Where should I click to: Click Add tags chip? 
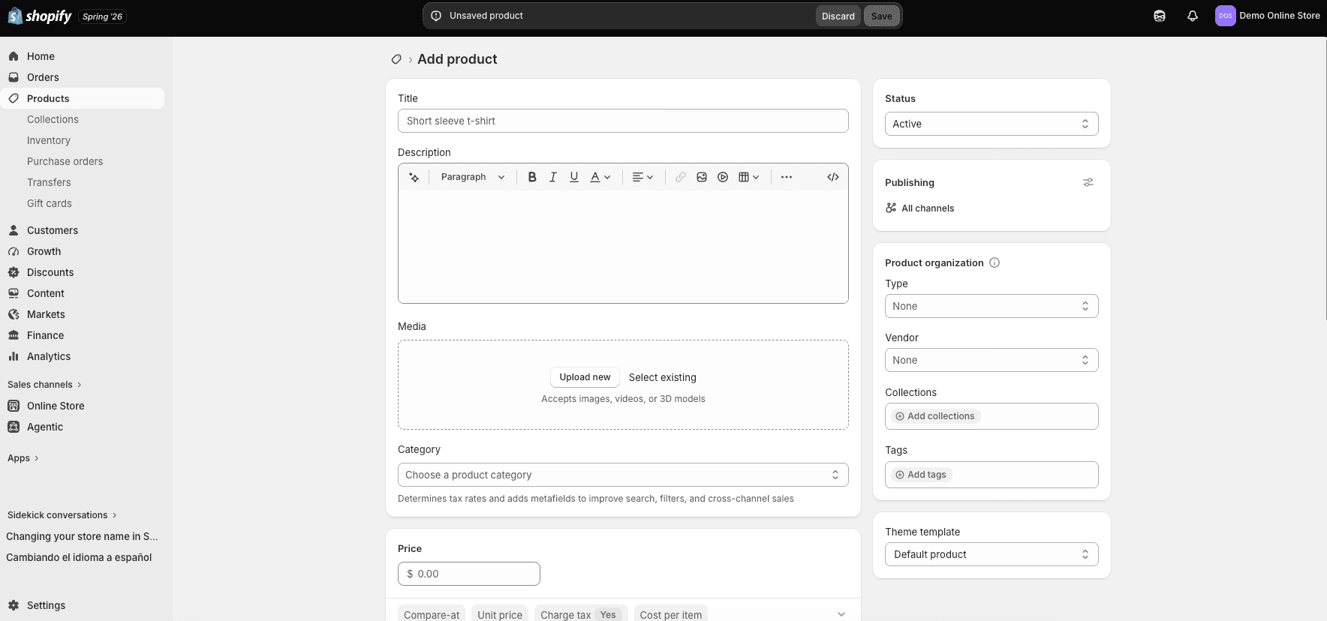[921, 475]
